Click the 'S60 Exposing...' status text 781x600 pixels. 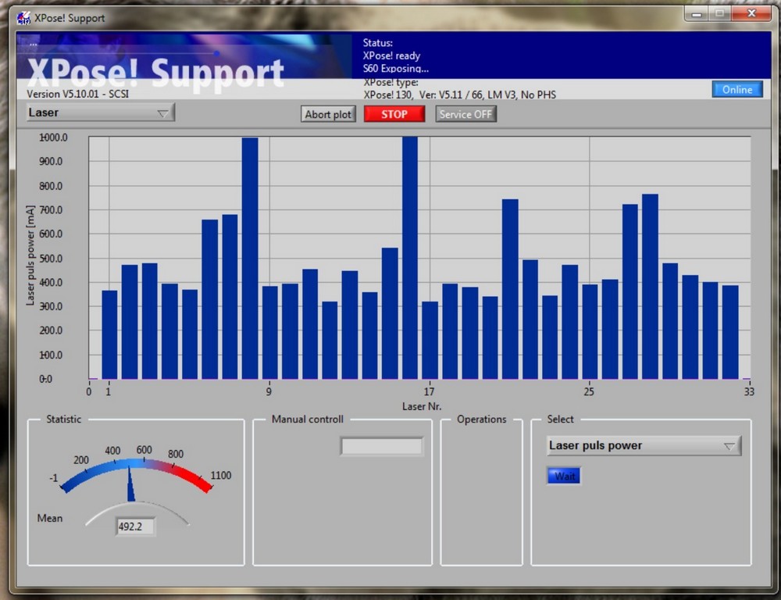(395, 68)
